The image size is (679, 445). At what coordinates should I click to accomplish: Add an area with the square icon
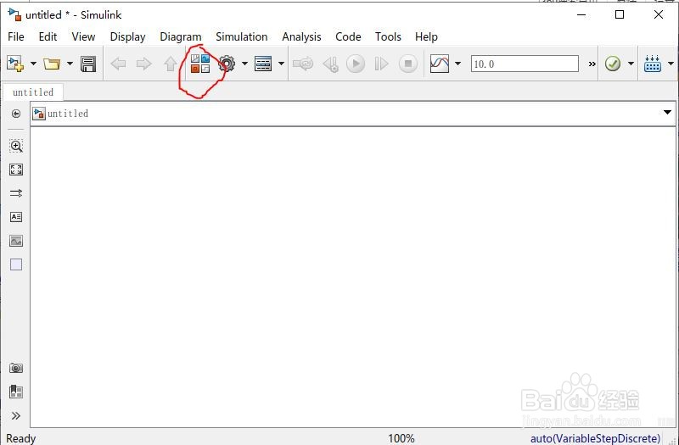pos(16,264)
